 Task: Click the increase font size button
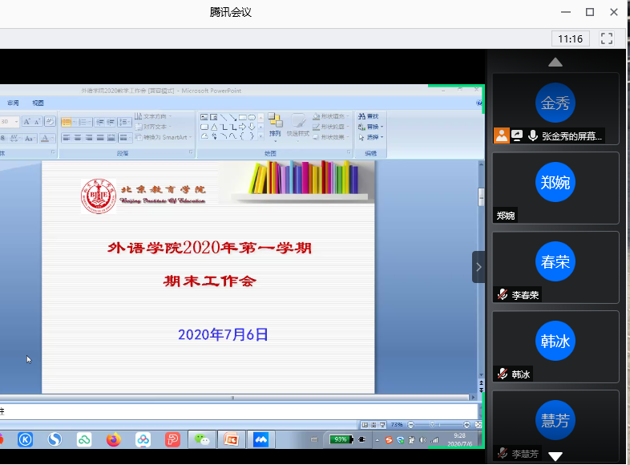tap(27, 121)
